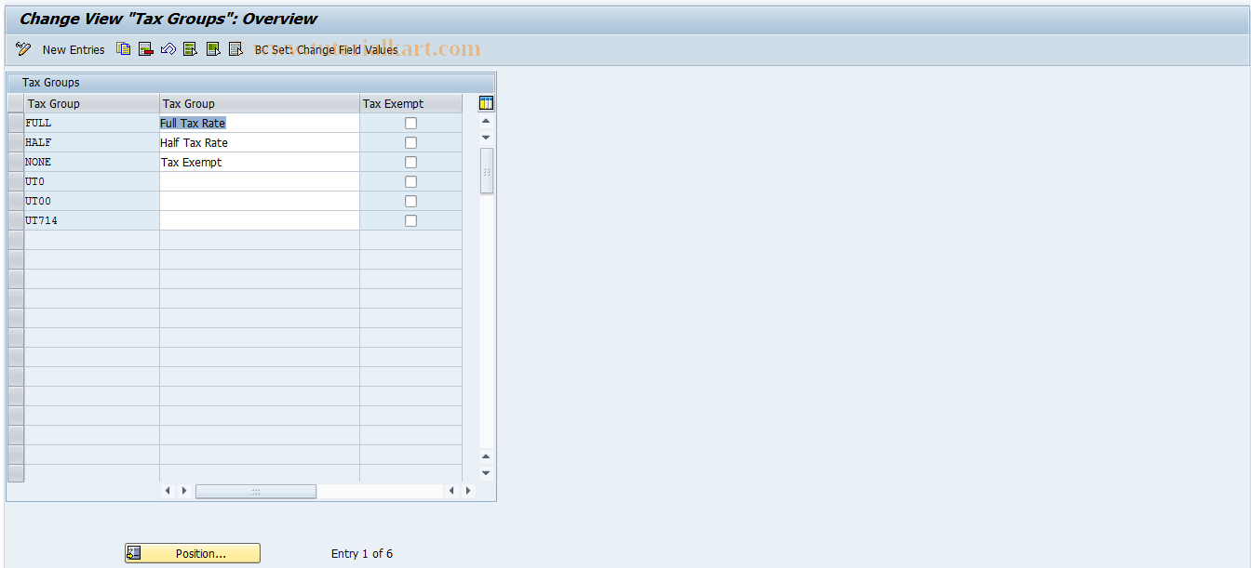The image size is (1251, 568).
Task: Click the Select All icon
Action: click(191, 49)
